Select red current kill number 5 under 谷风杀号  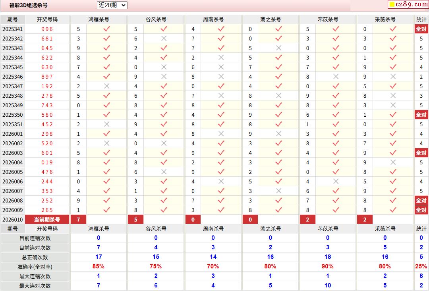coord(136,220)
